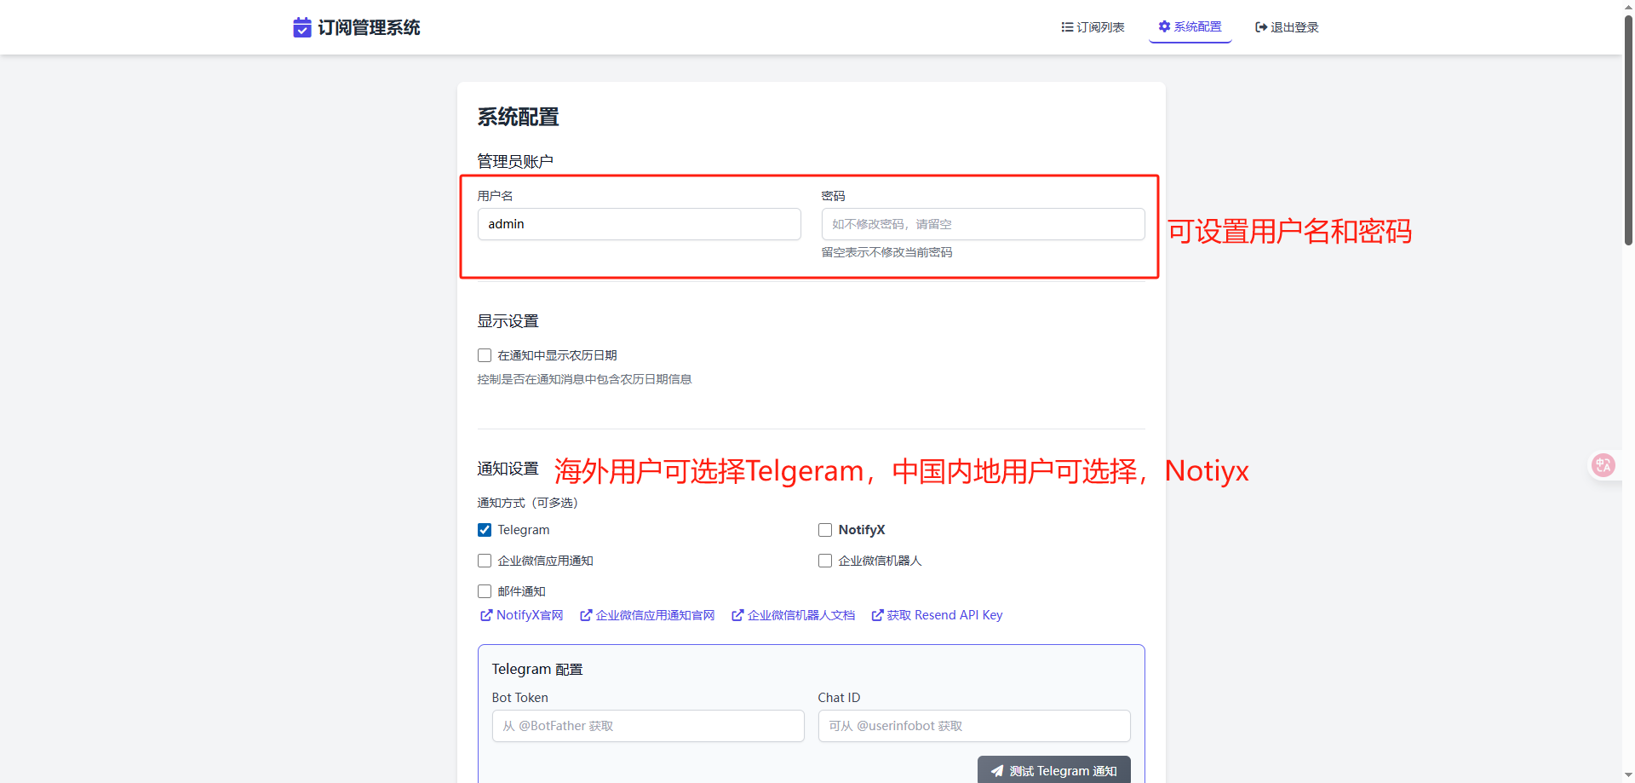Check the 企业微信机器人 checkbox
This screenshot has height=783, width=1635.
(825, 561)
